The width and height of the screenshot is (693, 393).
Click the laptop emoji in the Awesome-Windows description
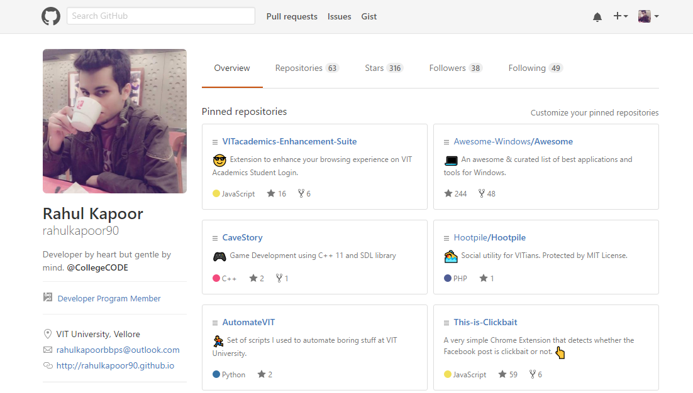451,160
